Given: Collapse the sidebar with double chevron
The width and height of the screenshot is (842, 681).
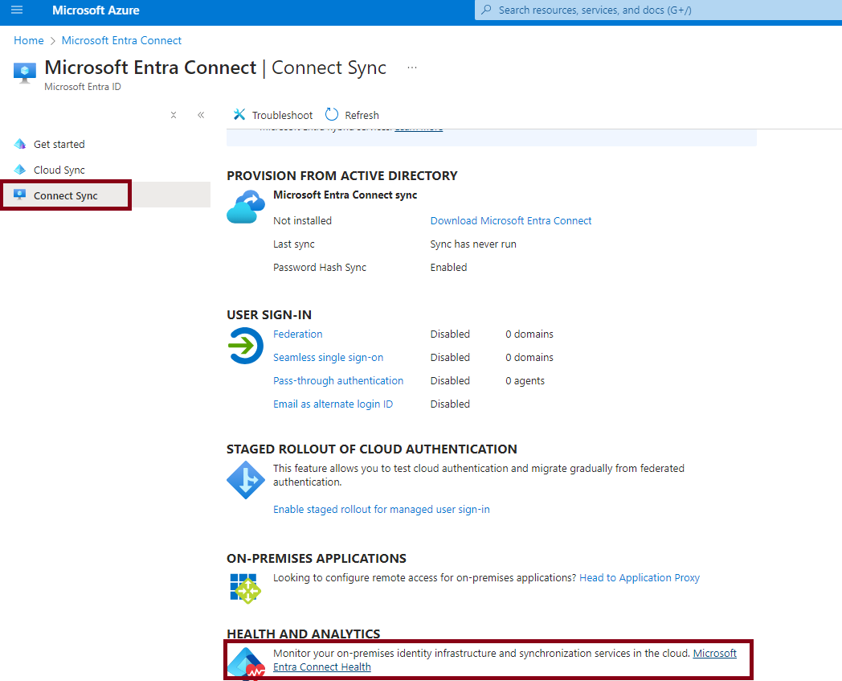Looking at the screenshot, I should click(x=201, y=115).
